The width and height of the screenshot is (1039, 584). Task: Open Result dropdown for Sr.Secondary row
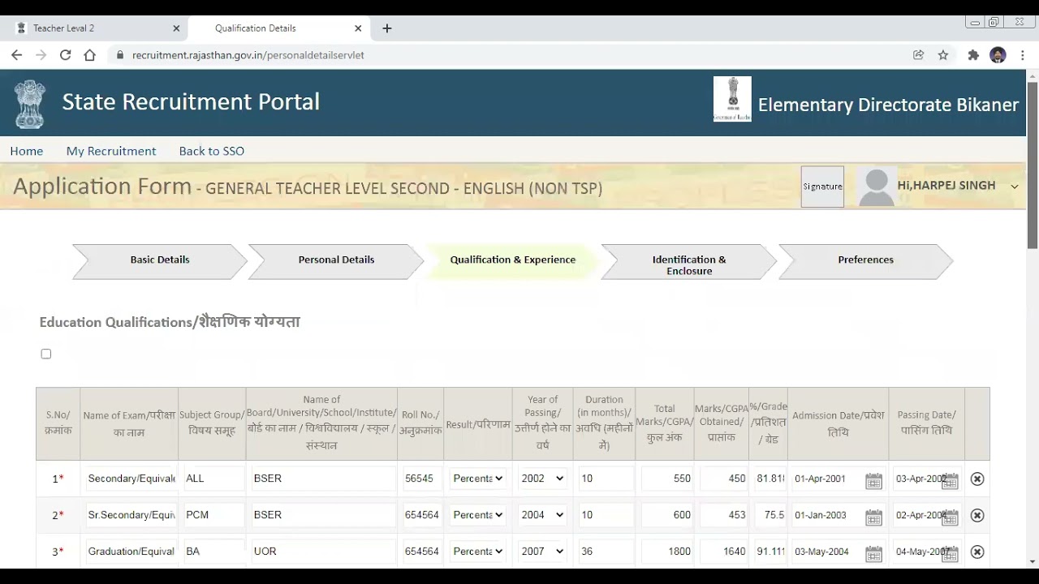[x=478, y=515]
